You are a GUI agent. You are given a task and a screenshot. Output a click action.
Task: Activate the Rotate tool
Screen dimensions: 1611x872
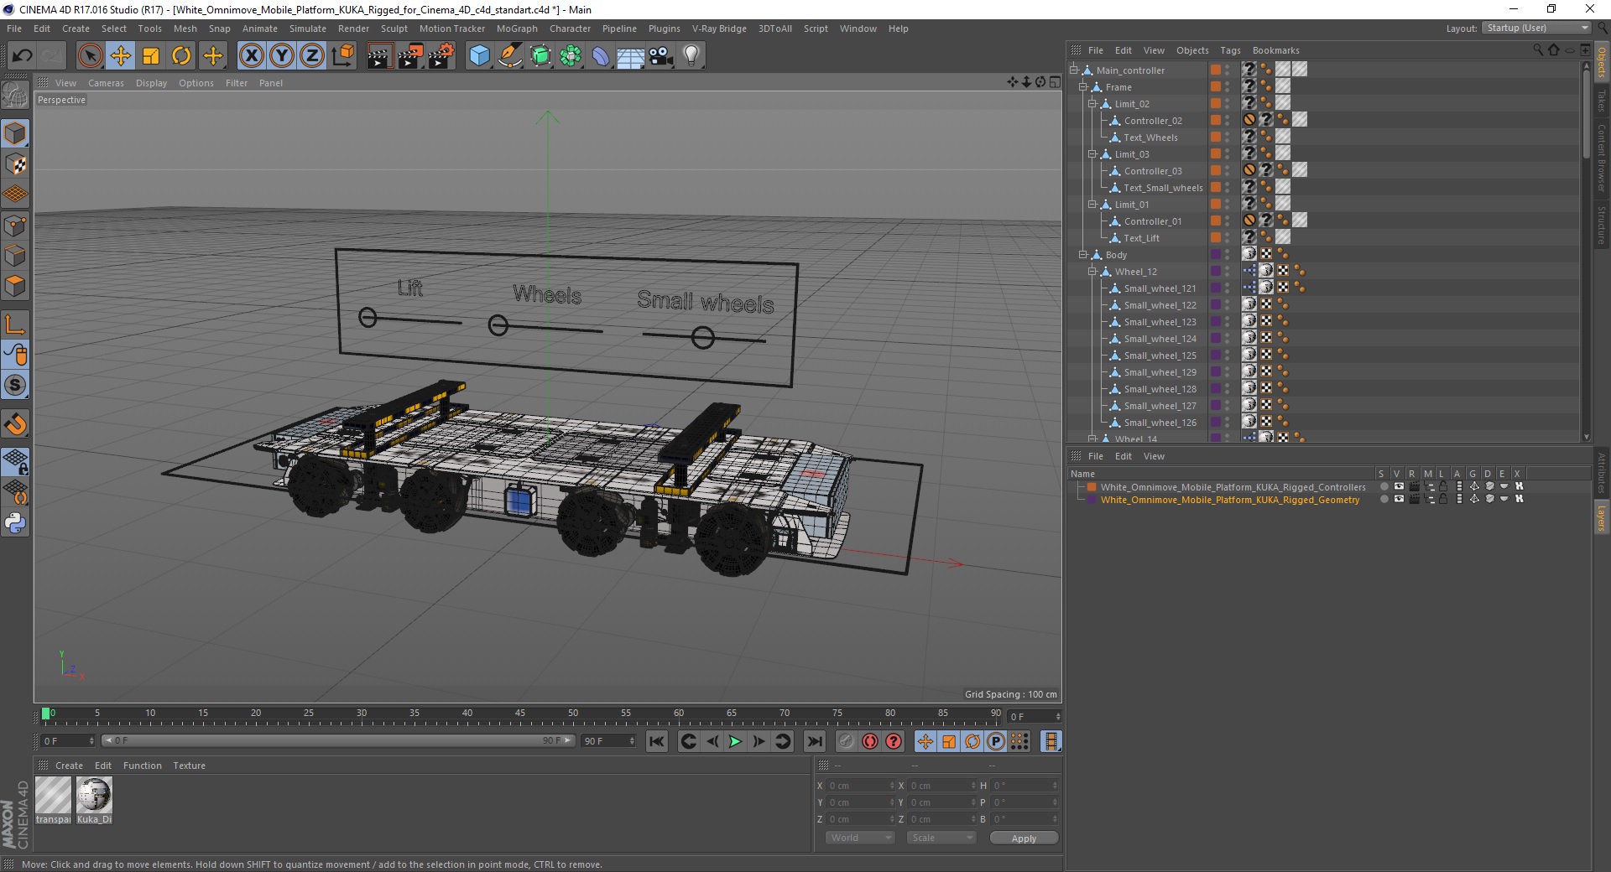point(181,56)
